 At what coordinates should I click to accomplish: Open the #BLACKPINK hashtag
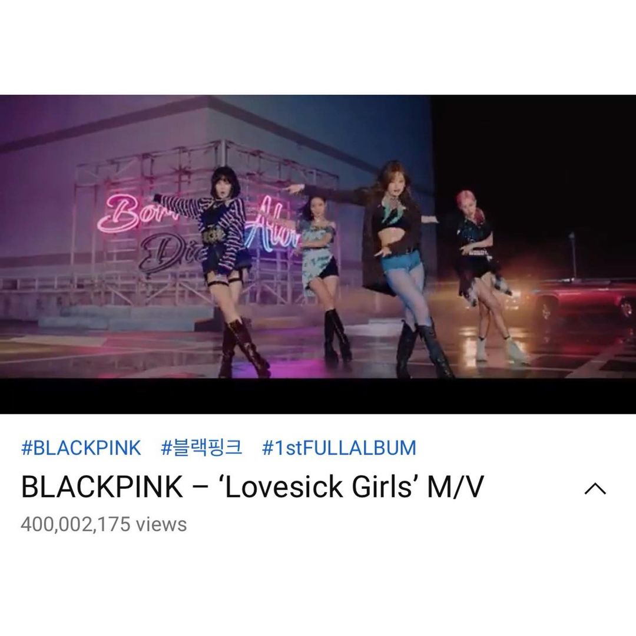click(81, 448)
